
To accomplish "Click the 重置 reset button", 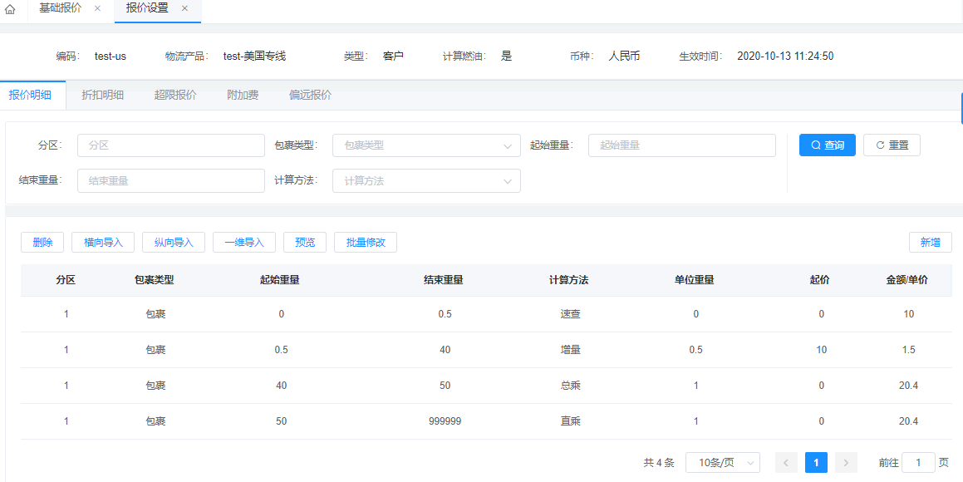I will click(x=892, y=145).
